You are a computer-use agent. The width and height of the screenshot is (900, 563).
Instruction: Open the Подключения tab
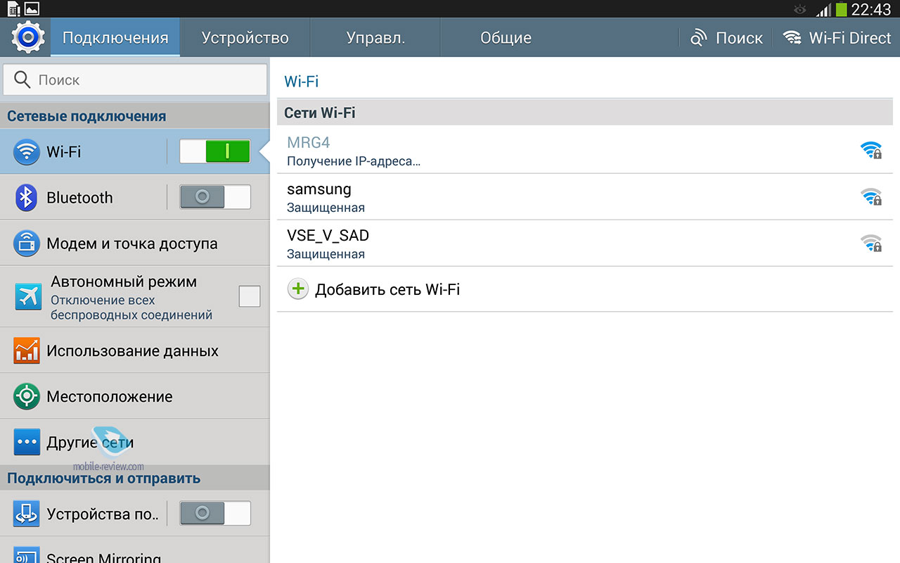[115, 37]
